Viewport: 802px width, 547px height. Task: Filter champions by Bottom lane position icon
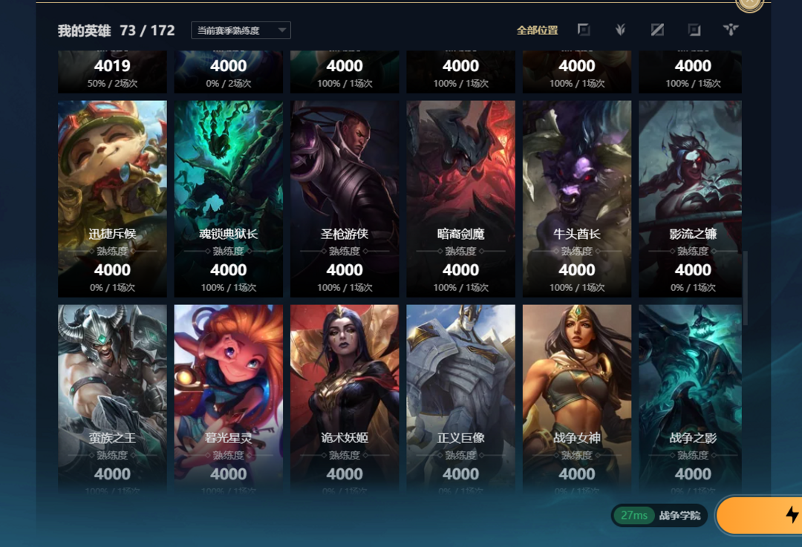coord(694,30)
